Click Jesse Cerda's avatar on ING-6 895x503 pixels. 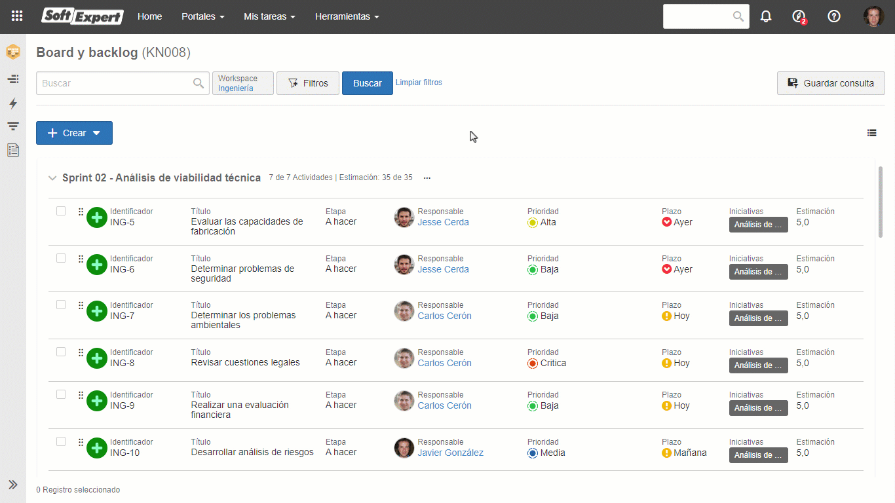point(404,265)
